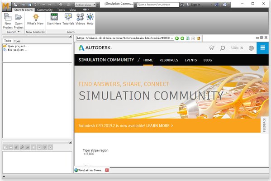Viewport: 271px width, 181px height.
Task: Go to browser Home page icon
Action: pyautogui.click(x=199, y=38)
